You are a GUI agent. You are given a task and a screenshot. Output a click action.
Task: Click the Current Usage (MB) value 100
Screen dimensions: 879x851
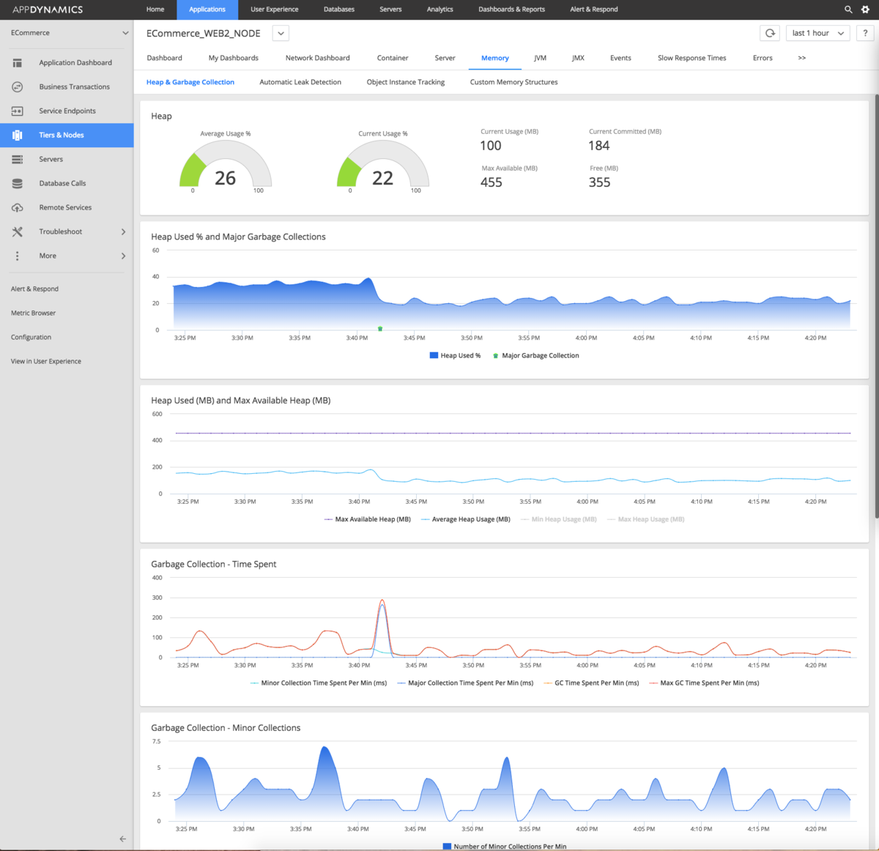pyautogui.click(x=491, y=146)
